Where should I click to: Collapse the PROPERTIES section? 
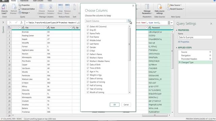click(x=177, y=30)
